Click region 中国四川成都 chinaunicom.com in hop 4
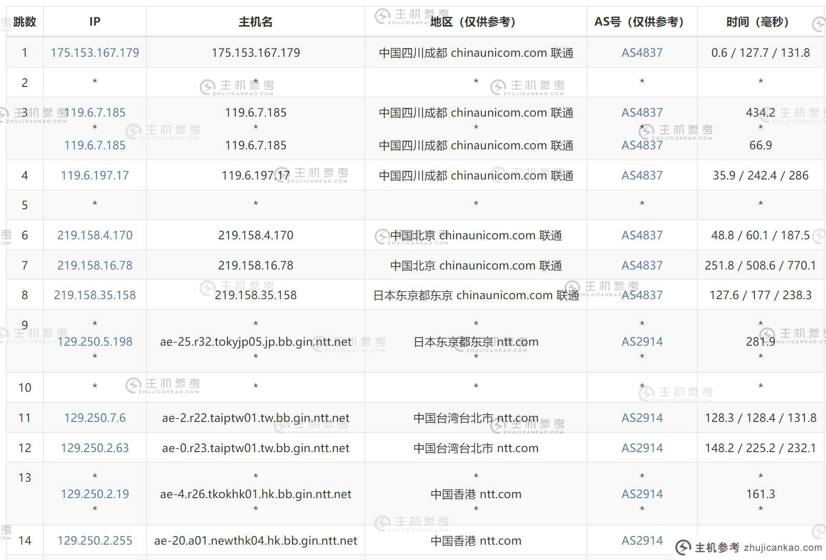The height and width of the screenshot is (560, 826). pyautogui.click(x=476, y=175)
